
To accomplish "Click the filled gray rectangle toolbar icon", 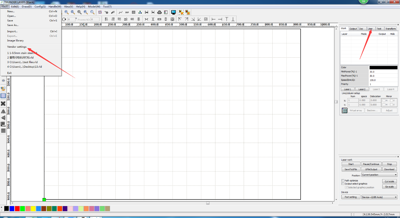I will 133,12.
